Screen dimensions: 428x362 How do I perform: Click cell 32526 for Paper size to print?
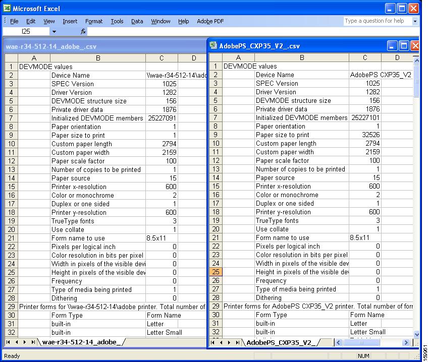click(x=365, y=135)
